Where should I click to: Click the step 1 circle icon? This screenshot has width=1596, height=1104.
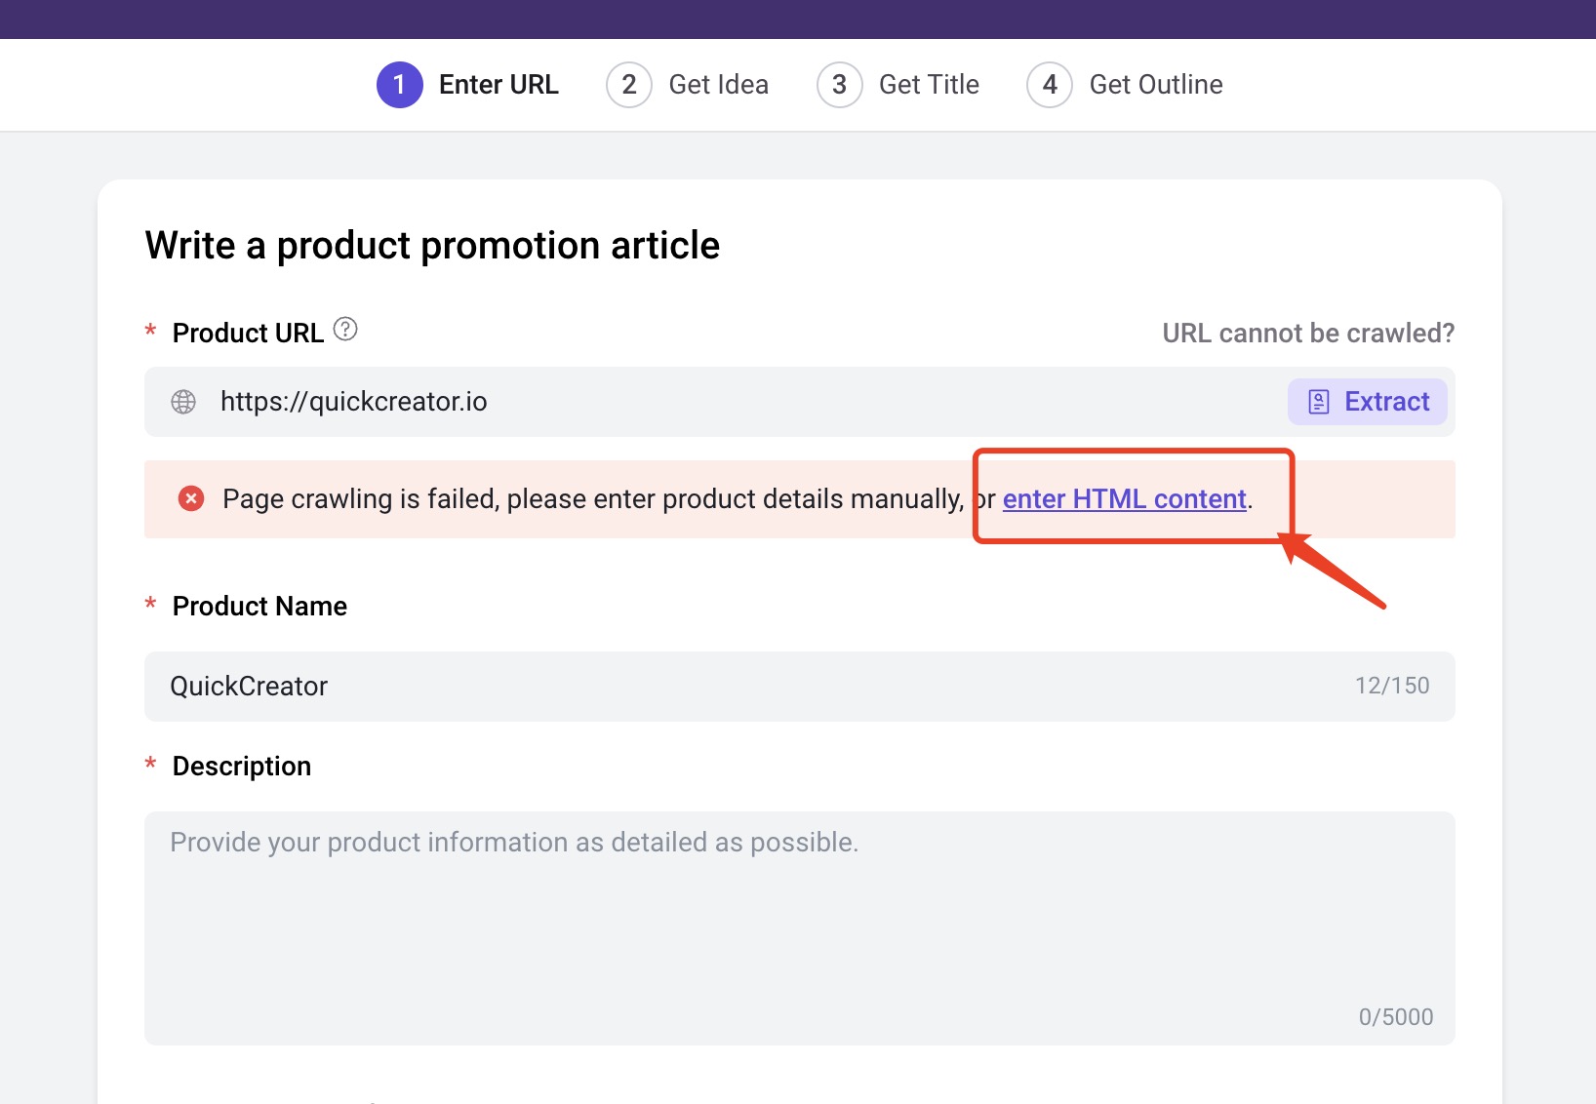[x=400, y=85]
